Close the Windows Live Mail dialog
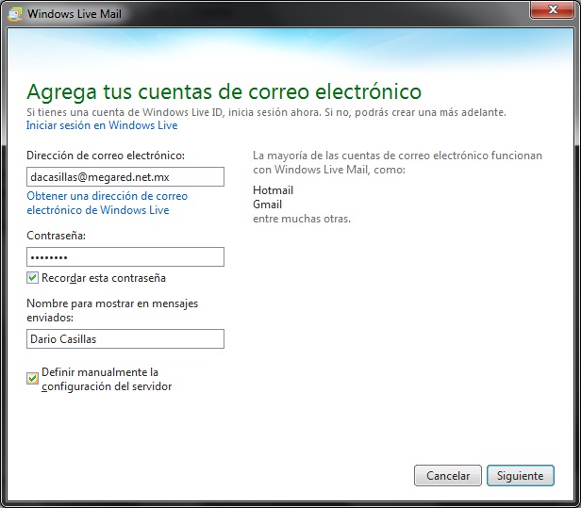Screen dimensions: 581x508 click(552, 9)
